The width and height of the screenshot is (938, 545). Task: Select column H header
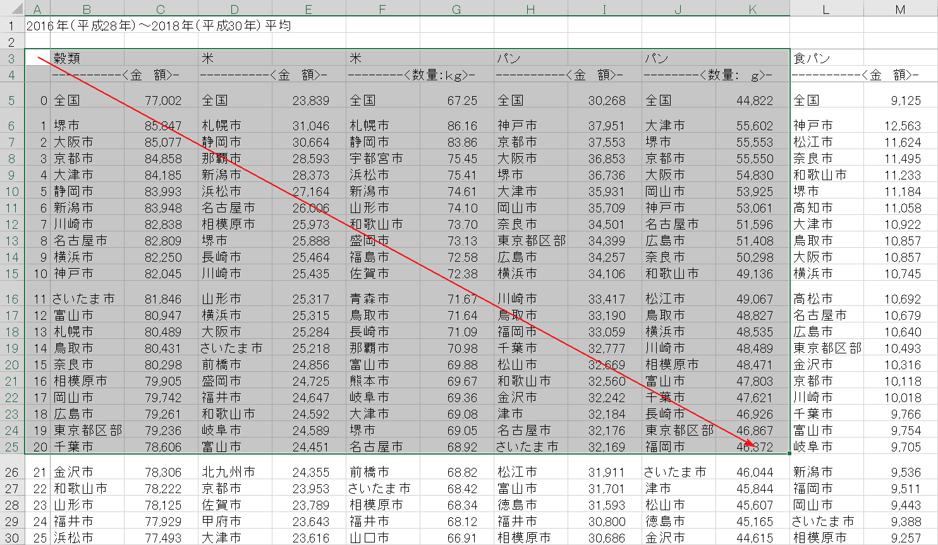point(531,9)
